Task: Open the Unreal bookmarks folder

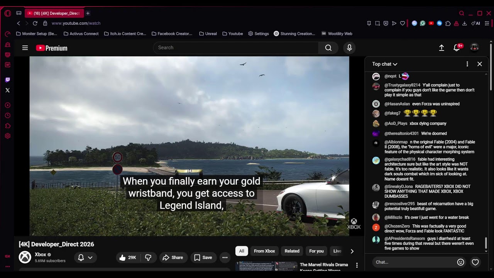Action: [x=208, y=34]
